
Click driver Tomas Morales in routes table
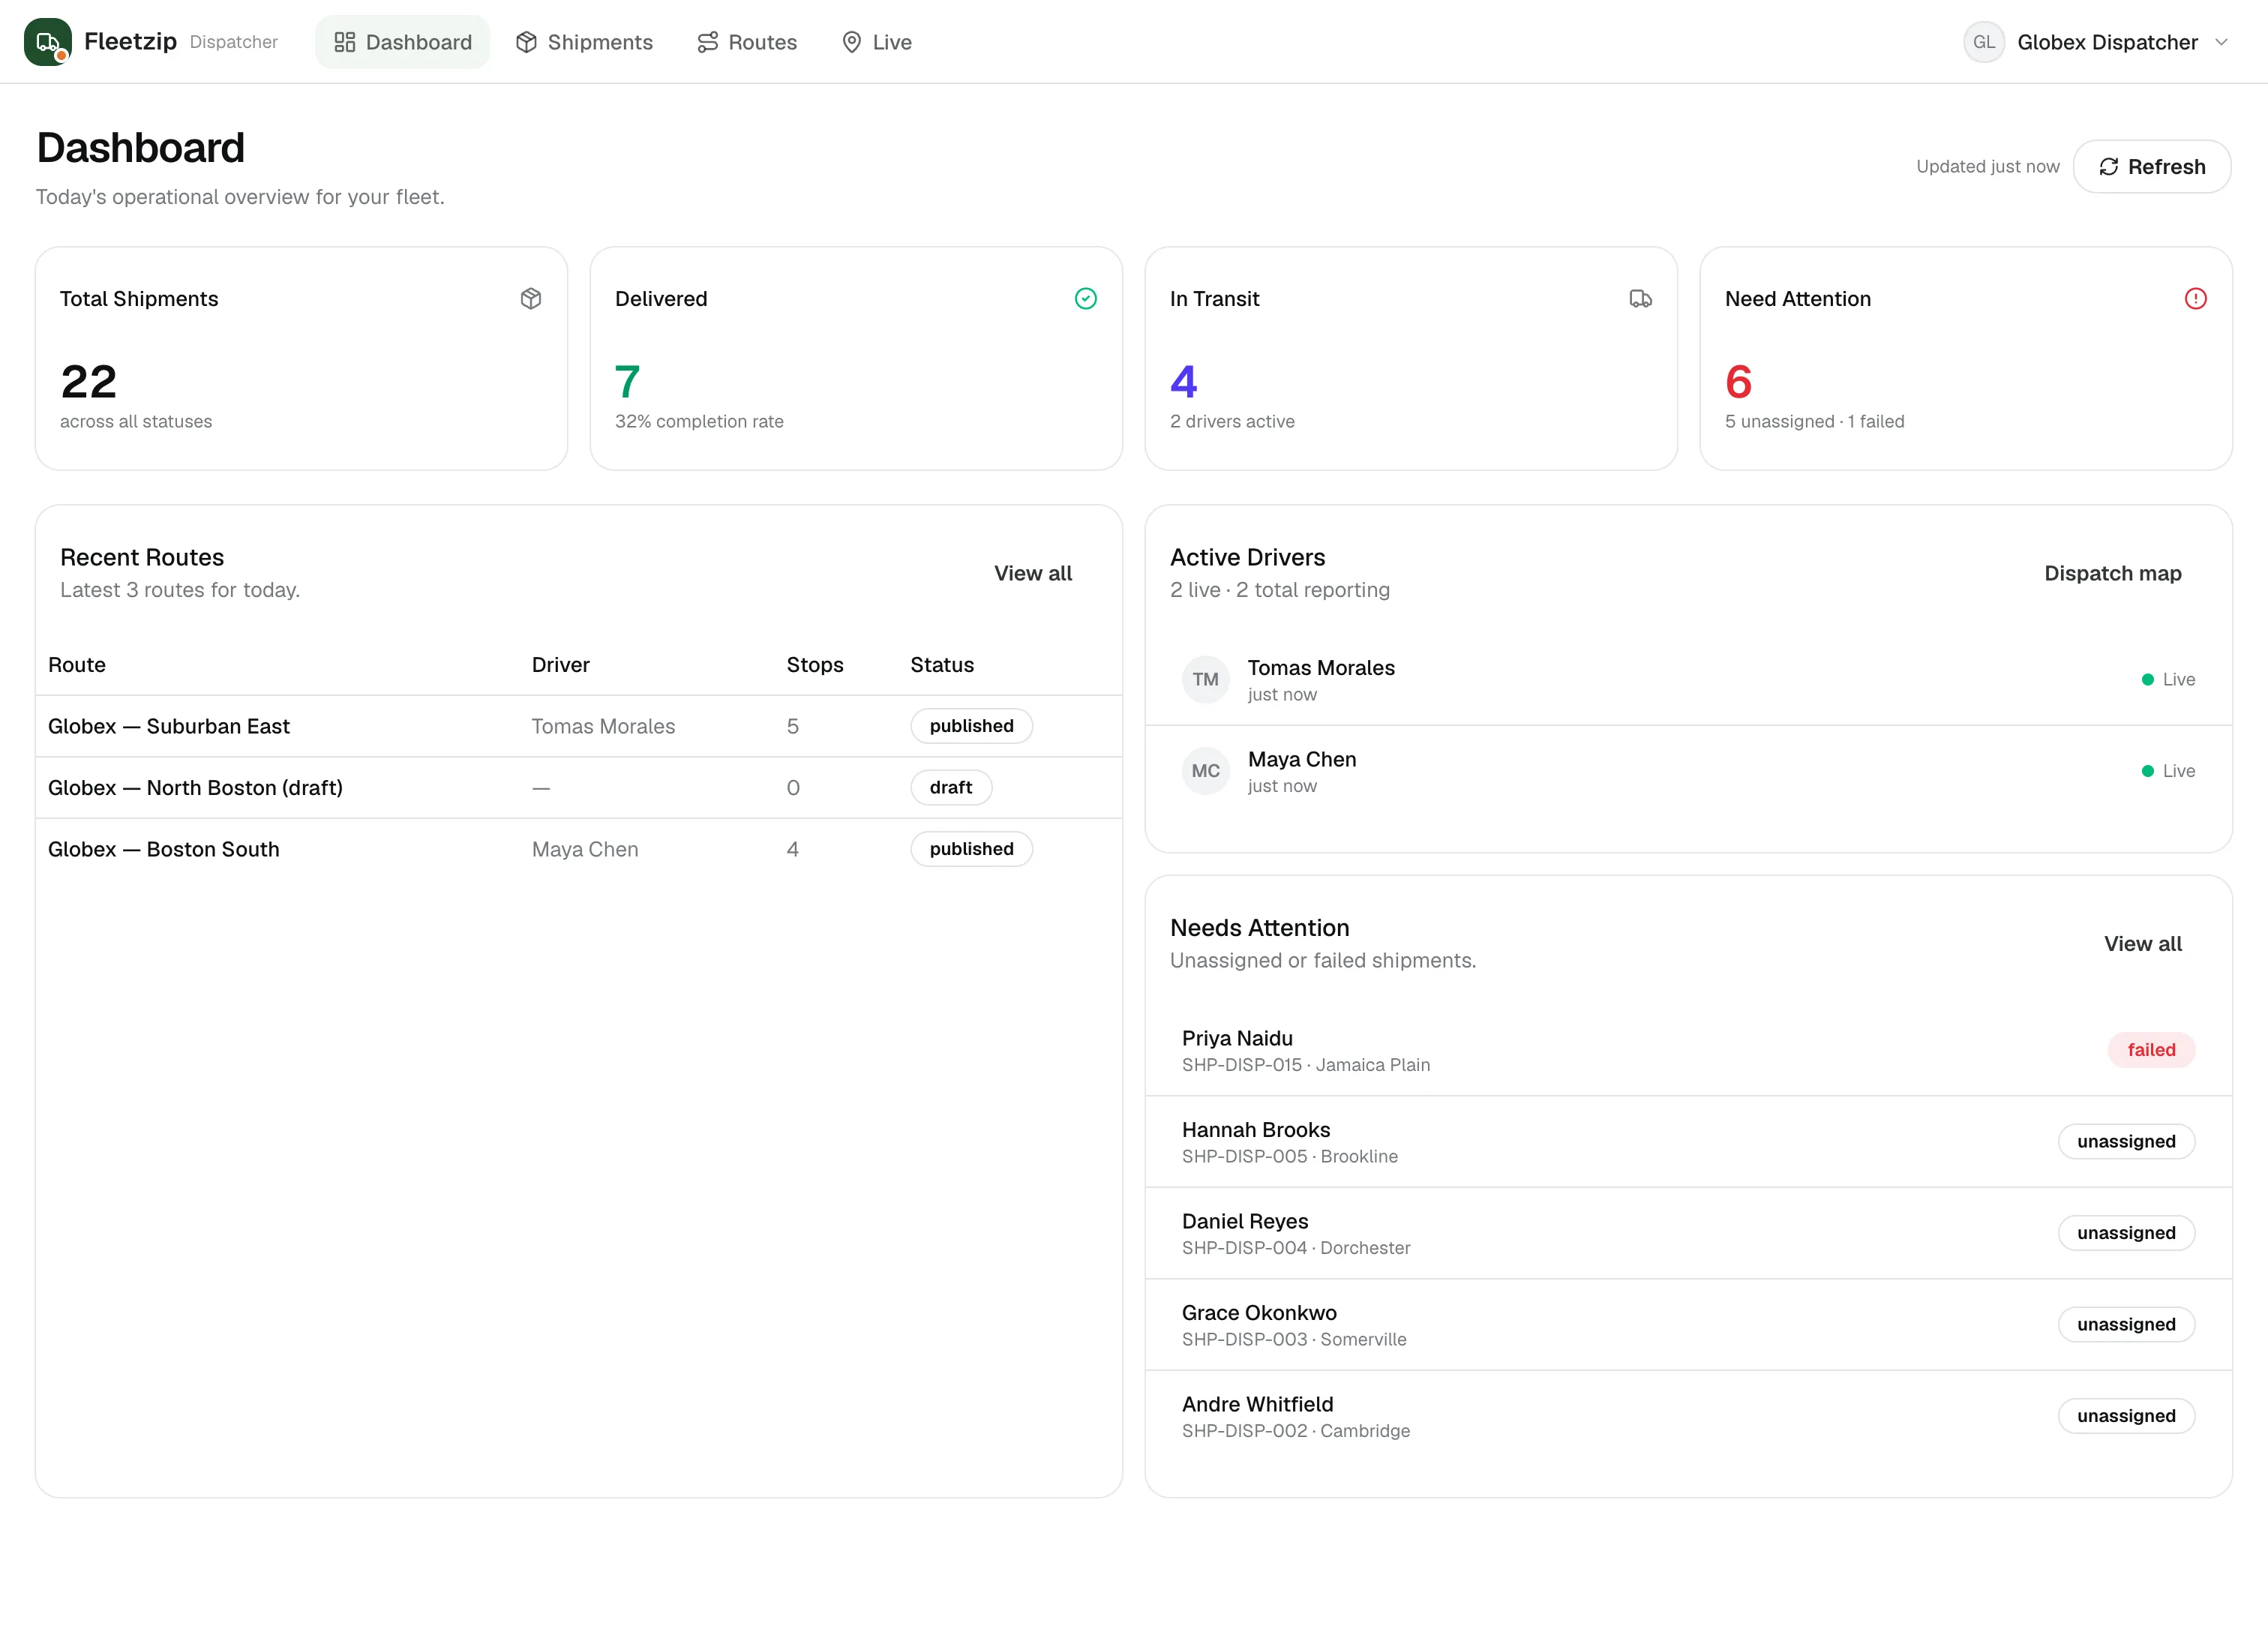[x=604, y=727]
